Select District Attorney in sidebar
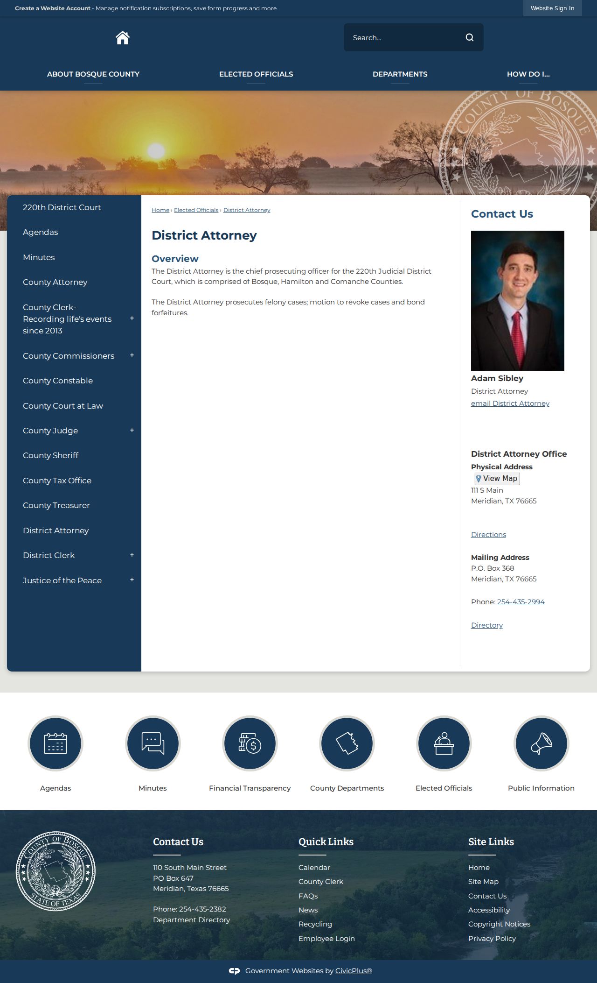Image resolution: width=597 pixels, height=983 pixels. (56, 530)
